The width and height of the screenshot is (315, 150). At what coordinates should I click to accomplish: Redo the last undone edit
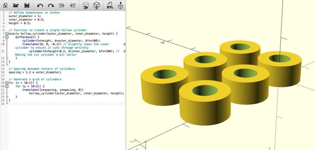pyautogui.click(x=51, y=6)
